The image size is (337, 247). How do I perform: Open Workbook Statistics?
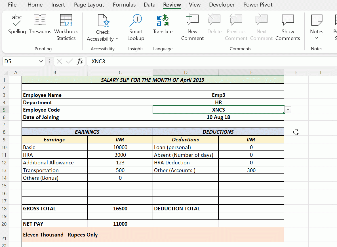66,27
